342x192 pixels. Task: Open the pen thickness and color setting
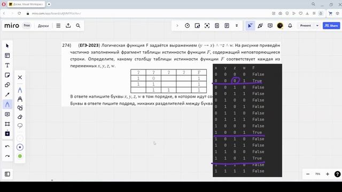point(20,147)
